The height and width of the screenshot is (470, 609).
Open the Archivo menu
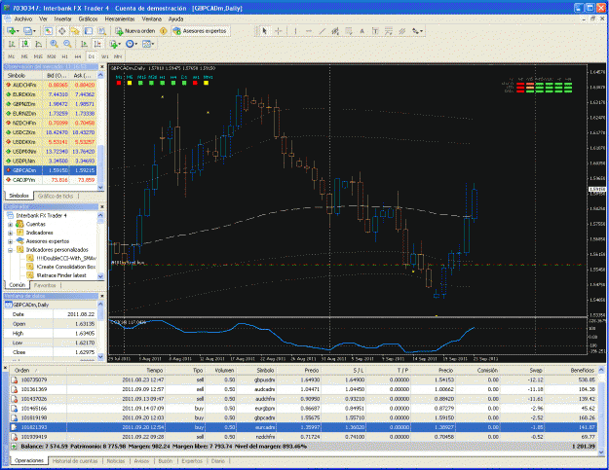point(23,19)
